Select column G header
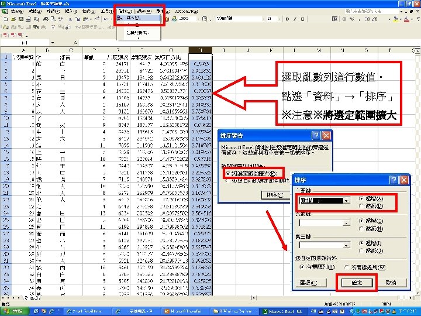This screenshot has width=421, height=316. [x=171, y=50]
